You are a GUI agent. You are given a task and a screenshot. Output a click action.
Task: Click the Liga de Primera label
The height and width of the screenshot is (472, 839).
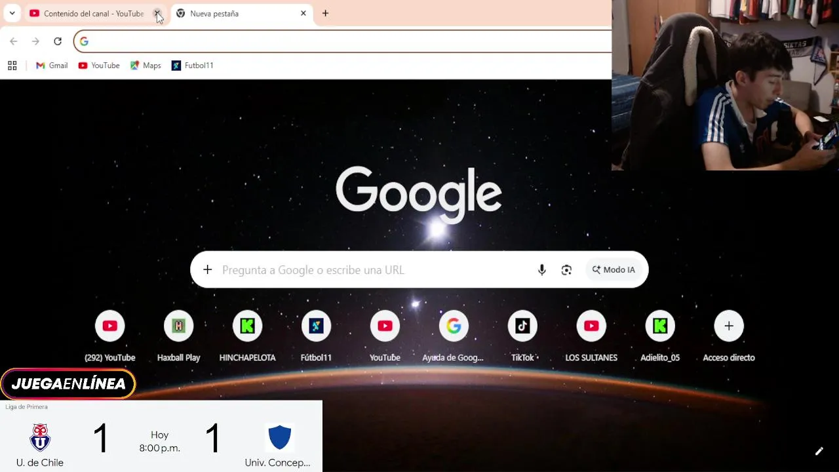[x=26, y=407]
